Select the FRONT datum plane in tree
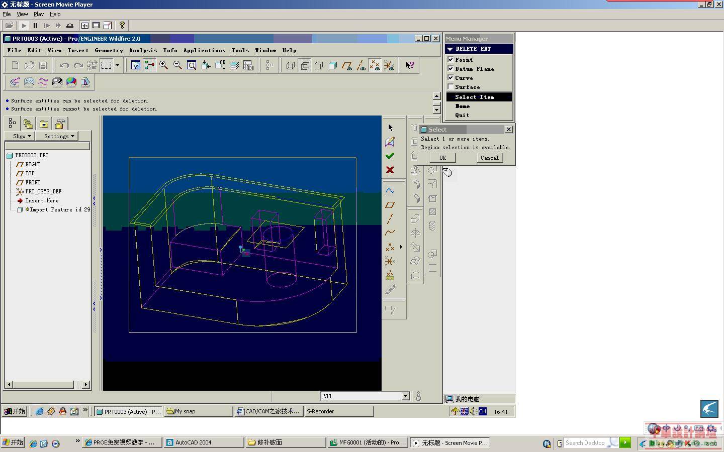The width and height of the screenshot is (724, 452). click(33, 182)
